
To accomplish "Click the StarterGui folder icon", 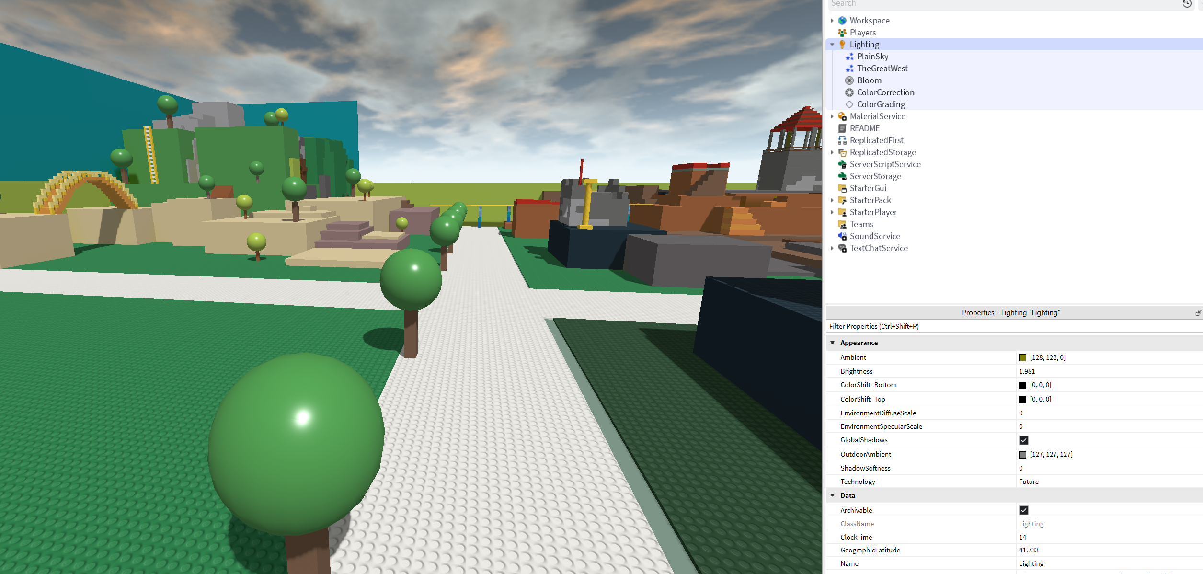I will (842, 188).
